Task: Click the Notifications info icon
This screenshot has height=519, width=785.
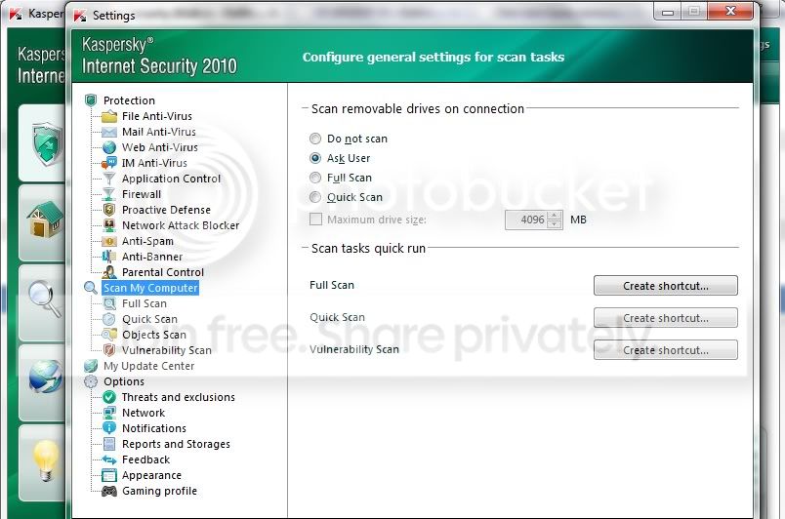Action: (x=109, y=428)
